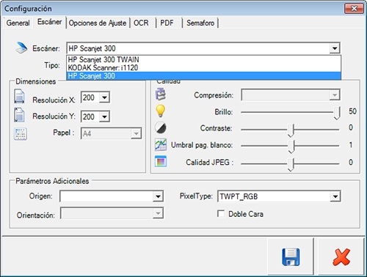Click the Umbral pag. blanco slider thumb
The height and width of the screenshot is (277, 367).
[x=291, y=147]
